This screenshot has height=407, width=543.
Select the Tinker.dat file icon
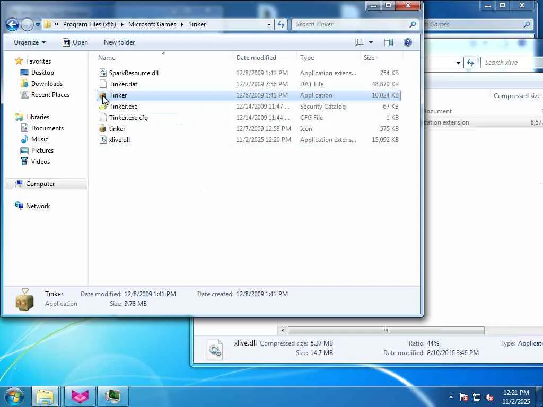(x=103, y=84)
